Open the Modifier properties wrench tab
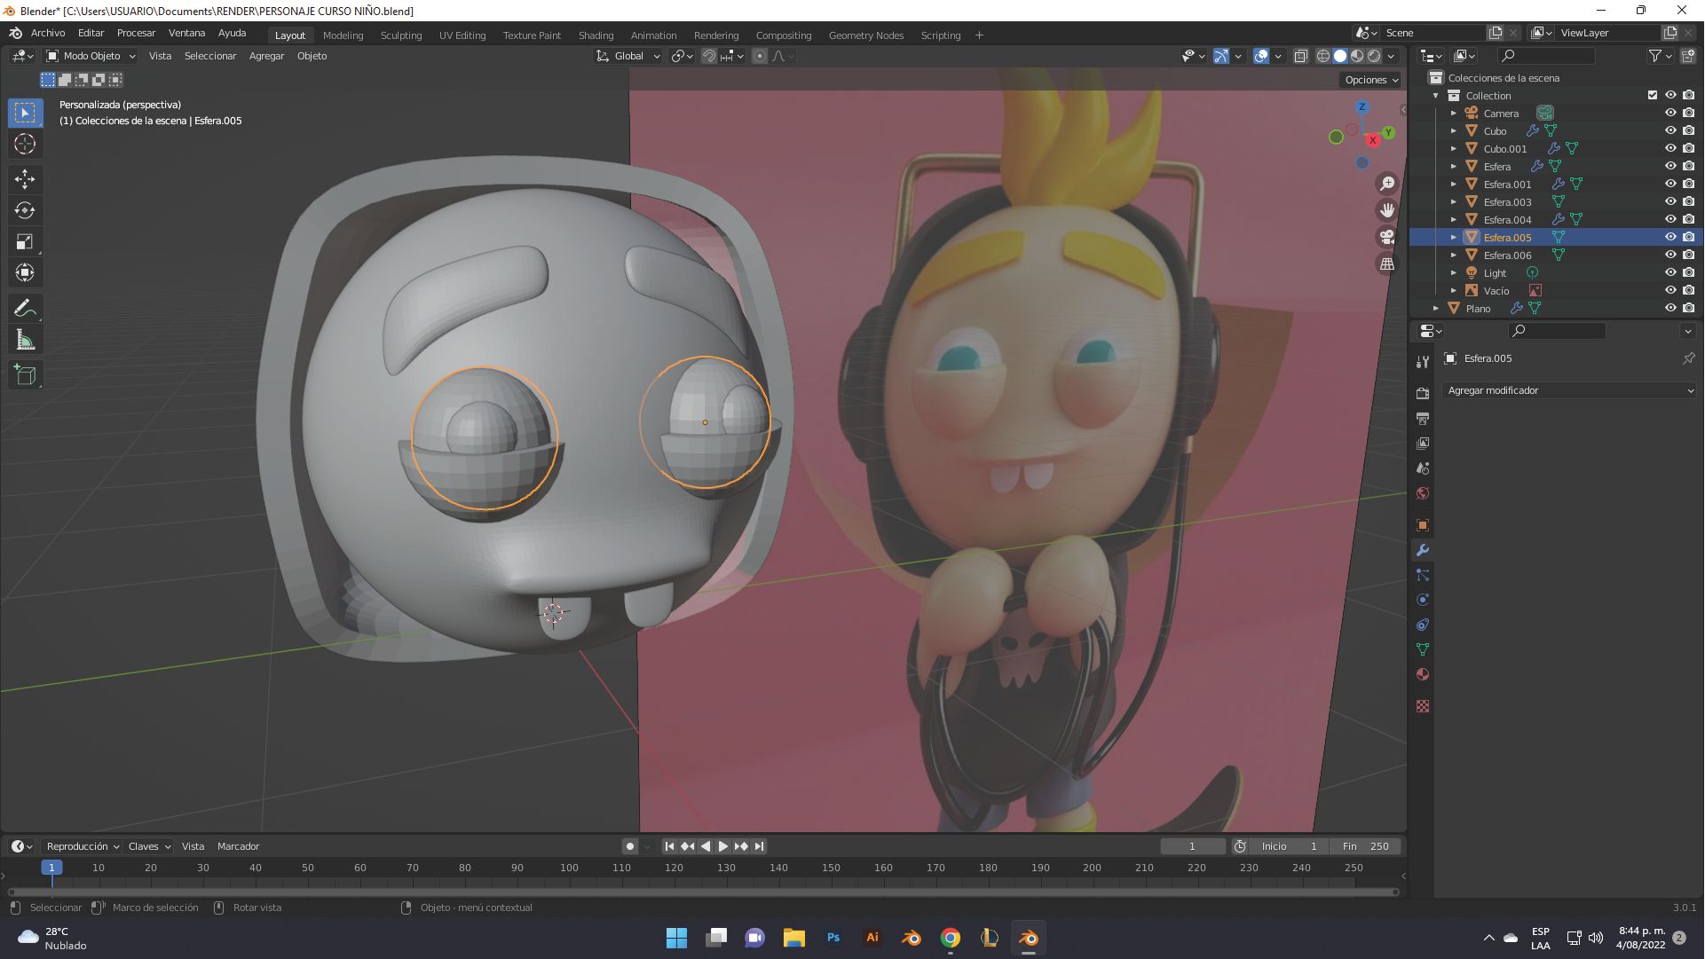Image resolution: width=1705 pixels, height=959 pixels. click(x=1423, y=550)
